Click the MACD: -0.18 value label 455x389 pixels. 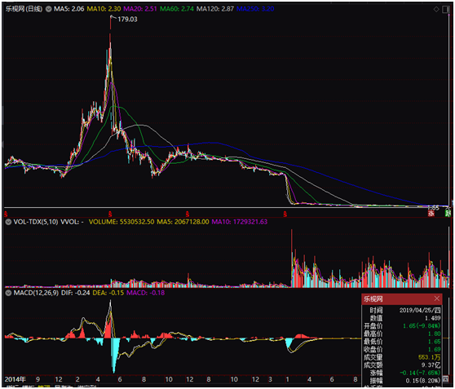point(146,293)
